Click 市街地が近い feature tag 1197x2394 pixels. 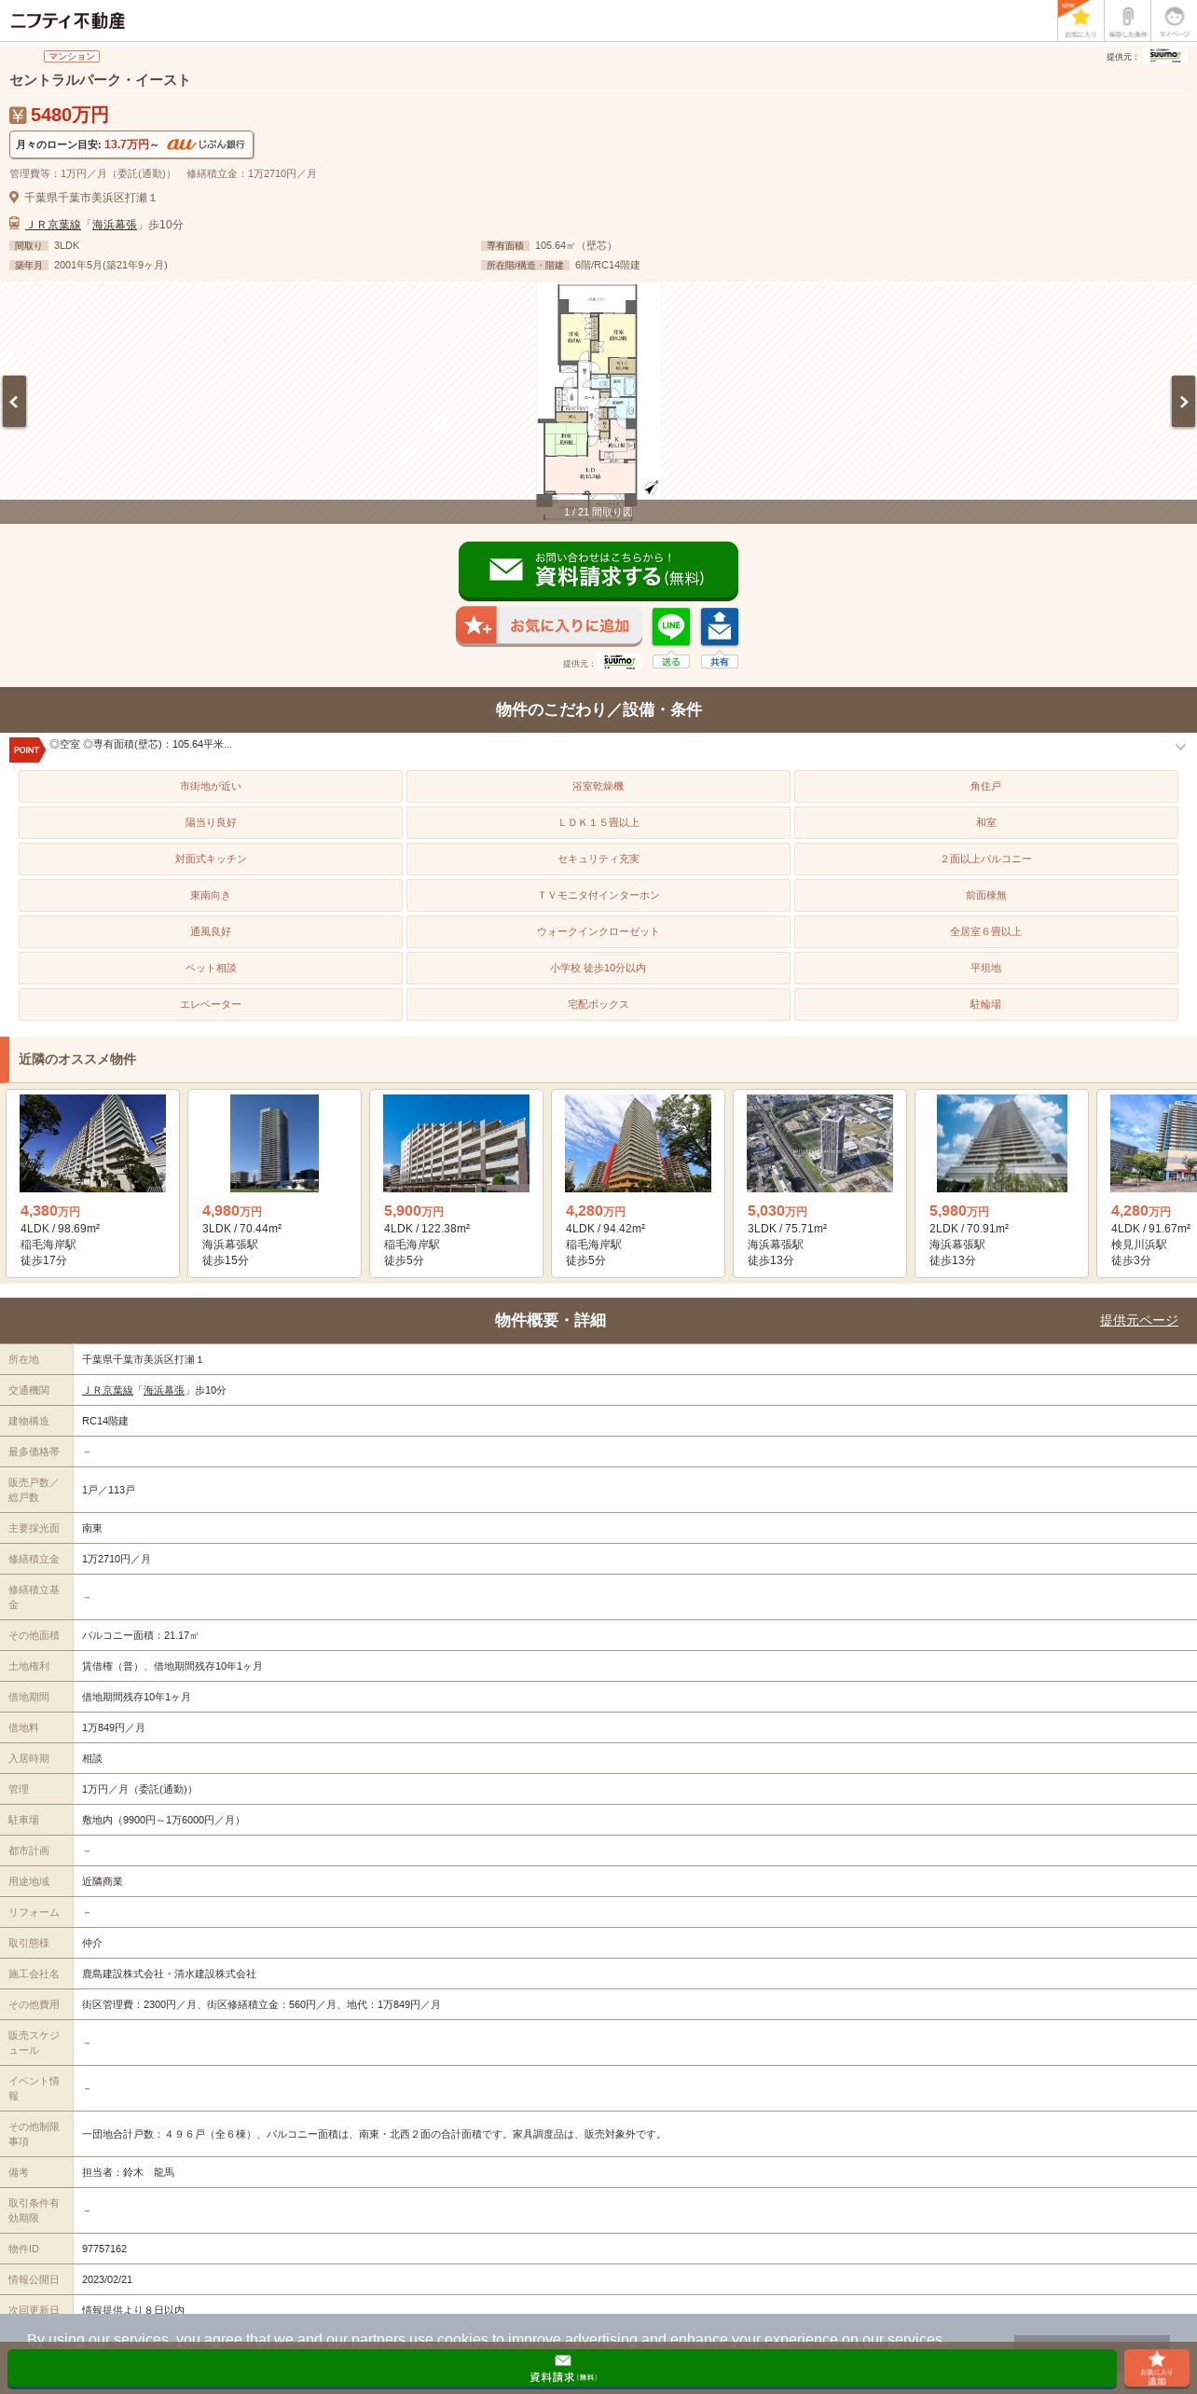click(211, 787)
